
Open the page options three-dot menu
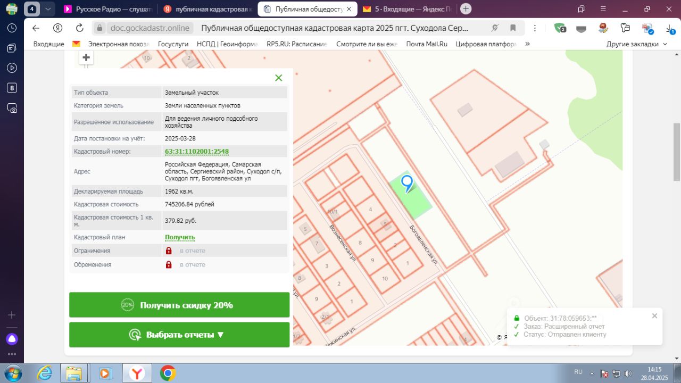click(535, 28)
